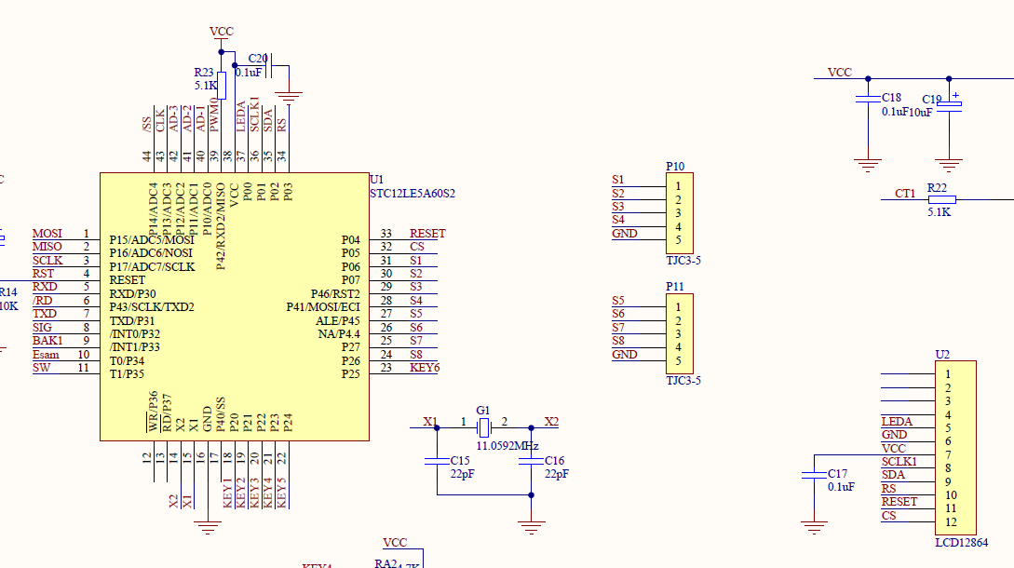
Task: Select the P41/MOSI/ECI pin name
Action: pos(323,307)
